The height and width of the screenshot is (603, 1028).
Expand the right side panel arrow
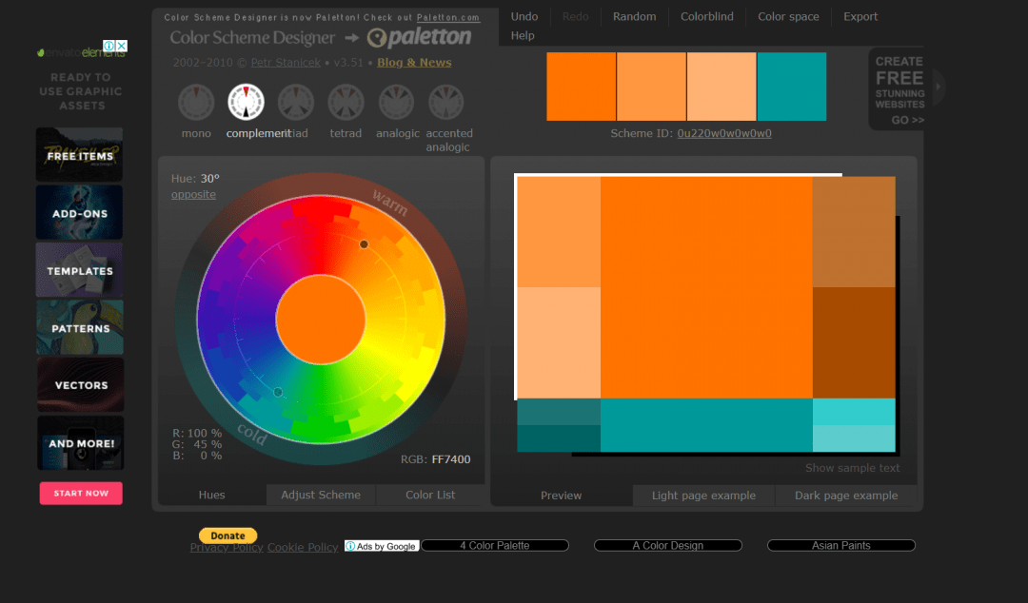[x=939, y=87]
